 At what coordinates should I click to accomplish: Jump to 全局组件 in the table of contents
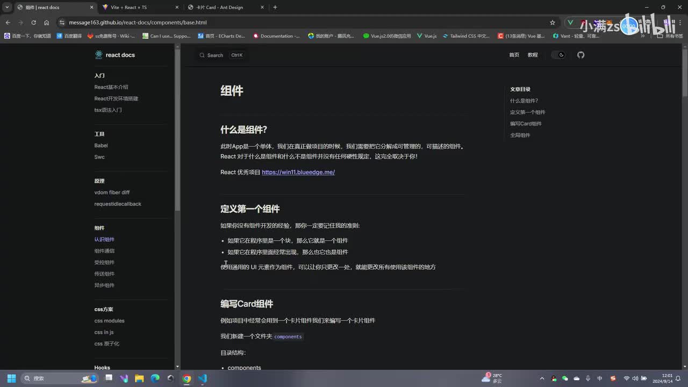pyautogui.click(x=520, y=135)
